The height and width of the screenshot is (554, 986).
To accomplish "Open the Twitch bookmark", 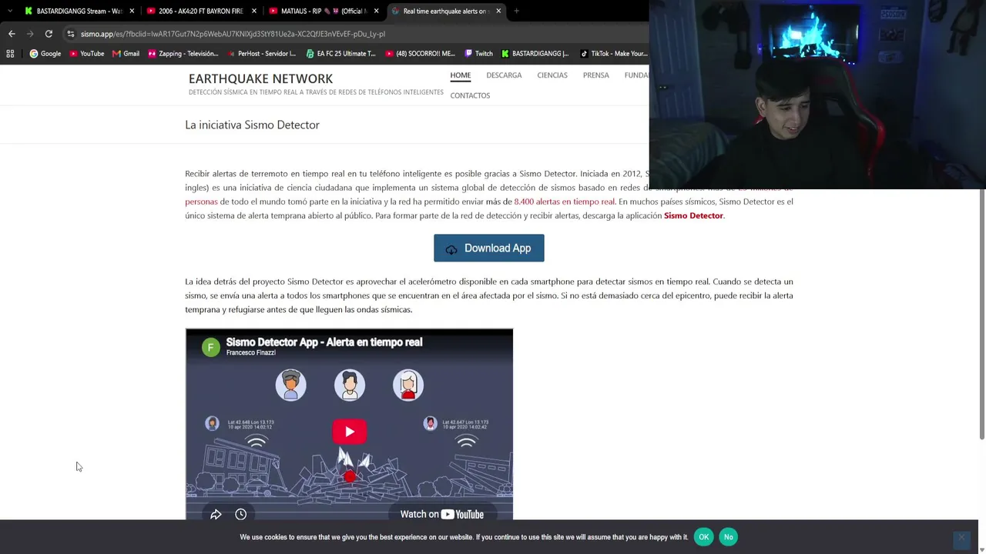I will click(478, 54).
